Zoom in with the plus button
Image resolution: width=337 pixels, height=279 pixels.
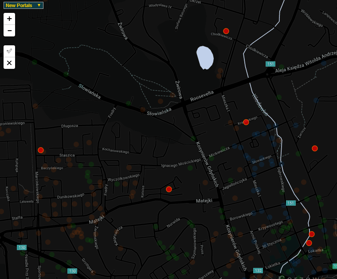point(9,19)
